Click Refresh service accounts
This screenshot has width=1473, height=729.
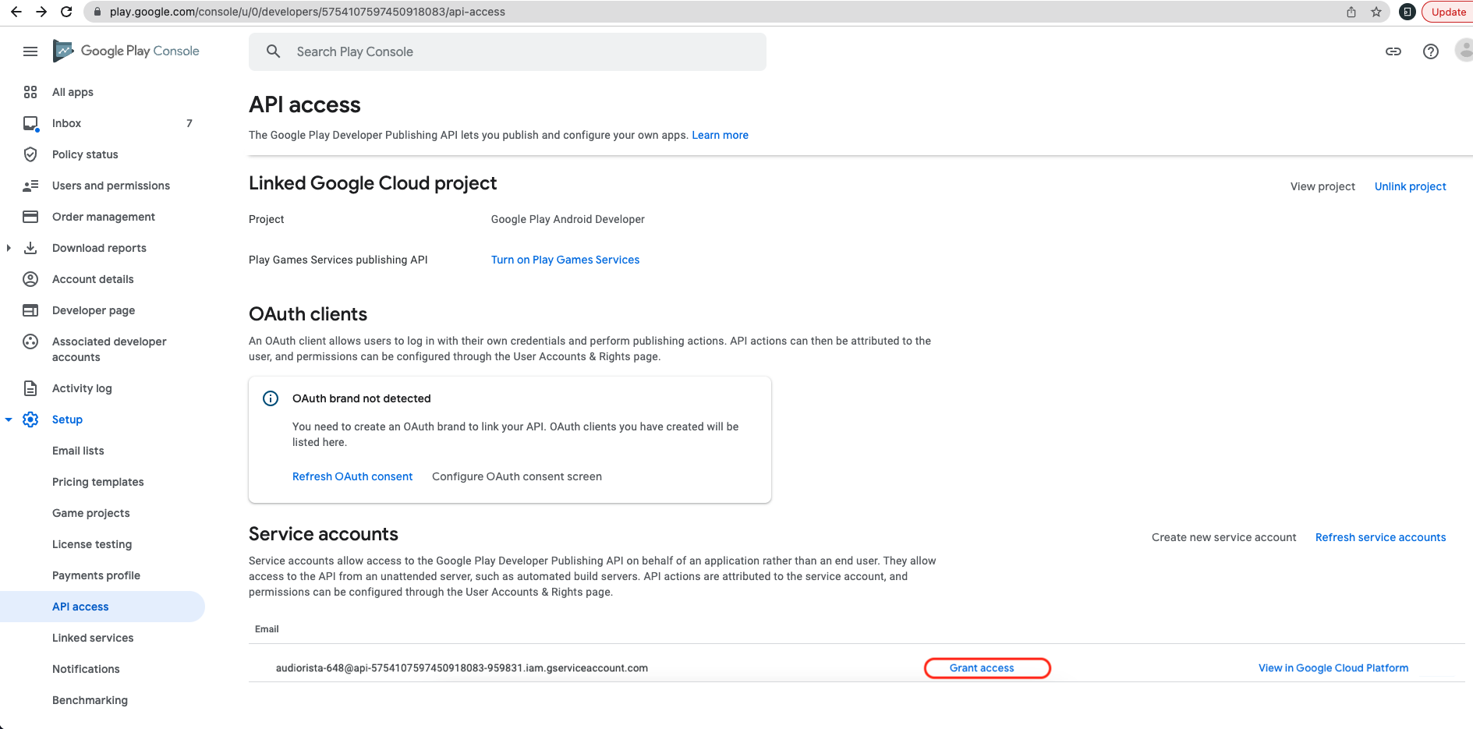click(1380, 537)
